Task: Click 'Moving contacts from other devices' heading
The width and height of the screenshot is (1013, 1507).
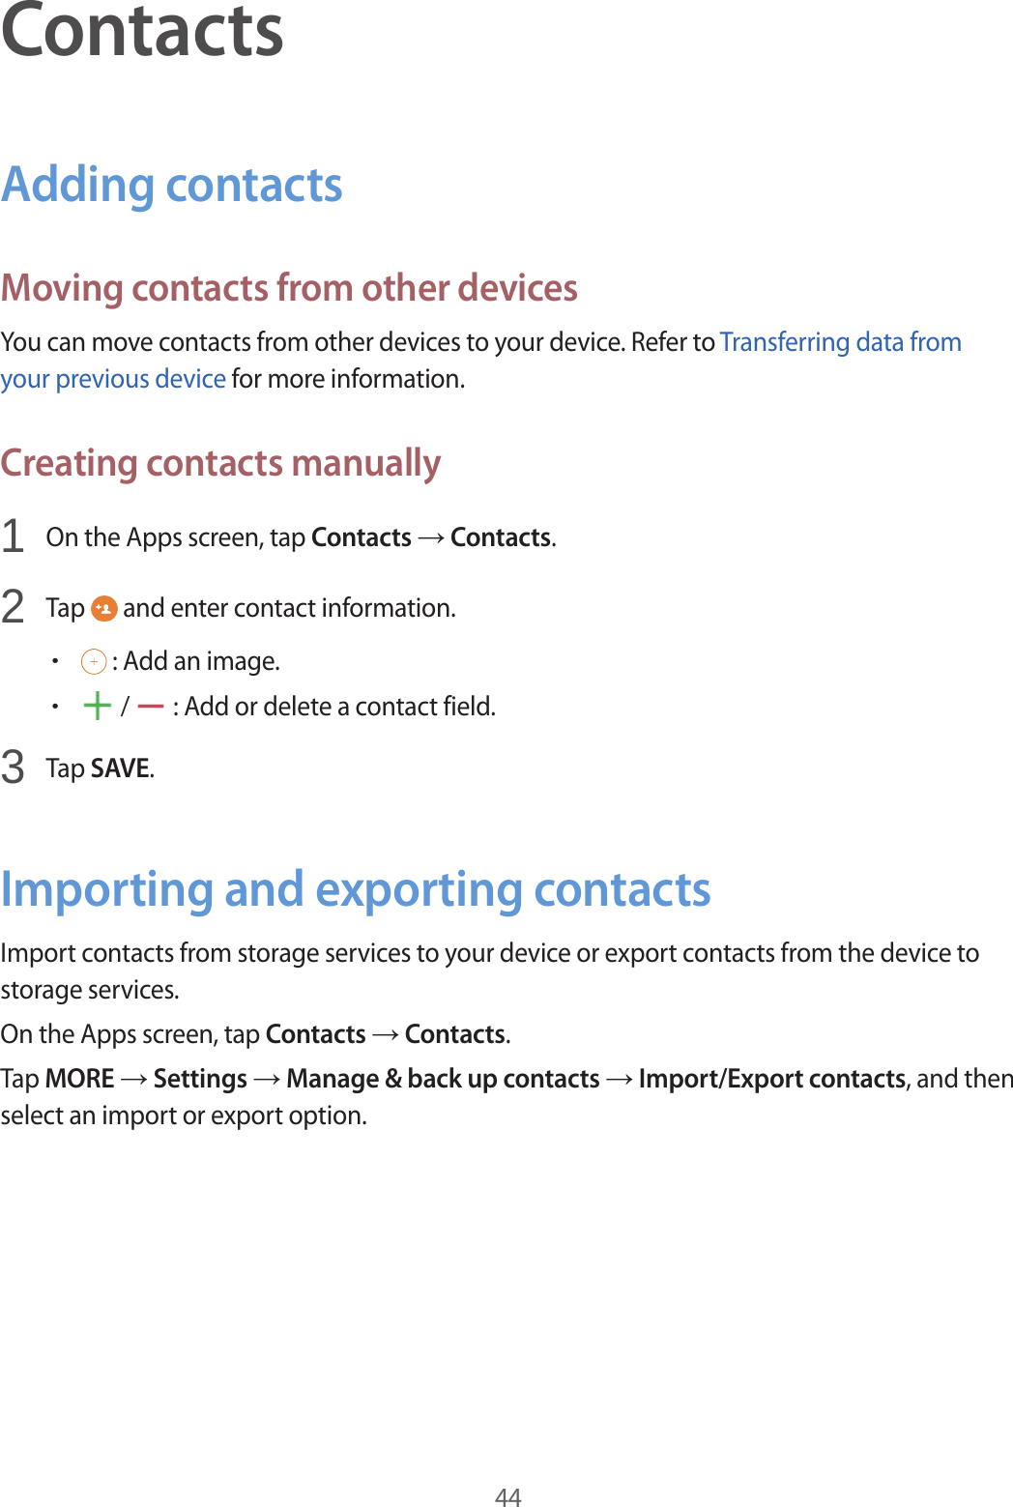Action: (x=289, y=288)
